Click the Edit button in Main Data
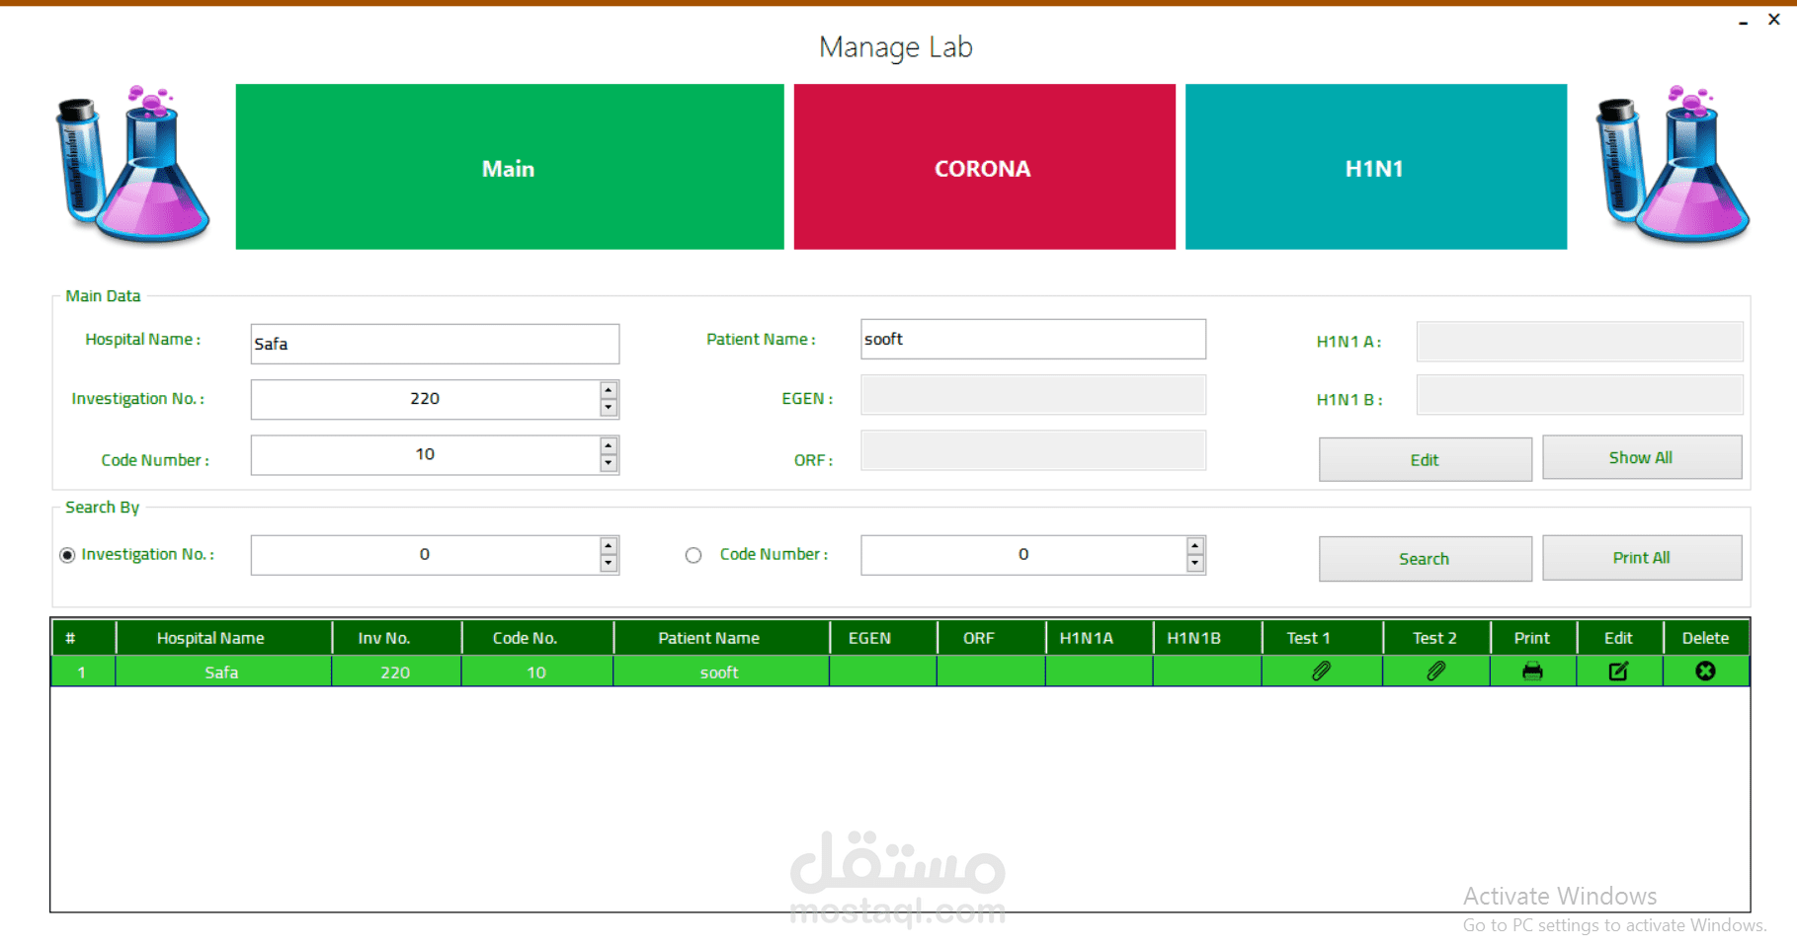Viewport: 1797px width, 949px height. (x=1426, y=459)
